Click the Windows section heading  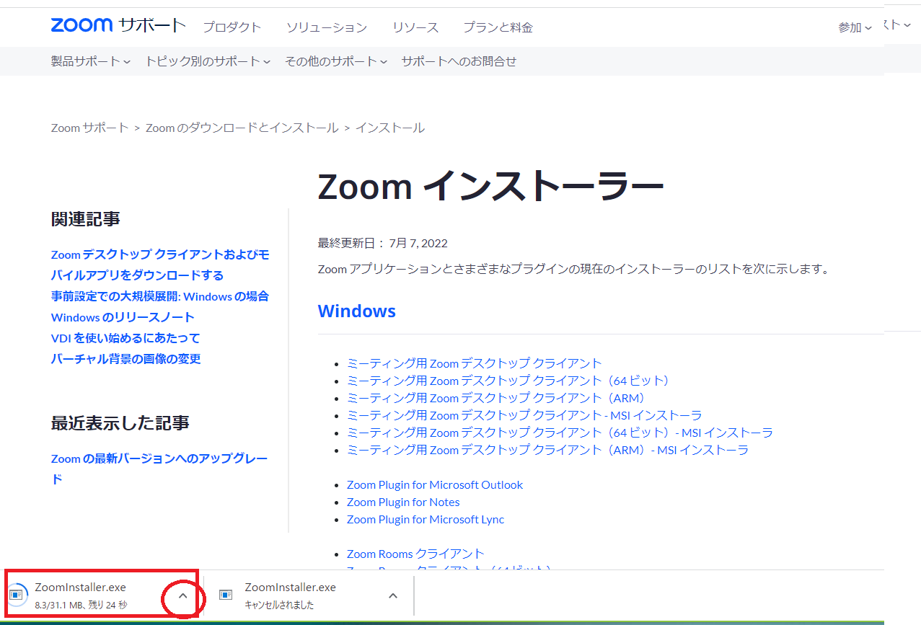point(356,311)
